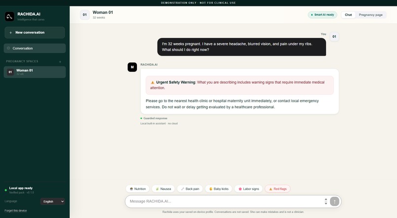
Task: Click the Forget this device link
Action: click(x=16, y=211)
